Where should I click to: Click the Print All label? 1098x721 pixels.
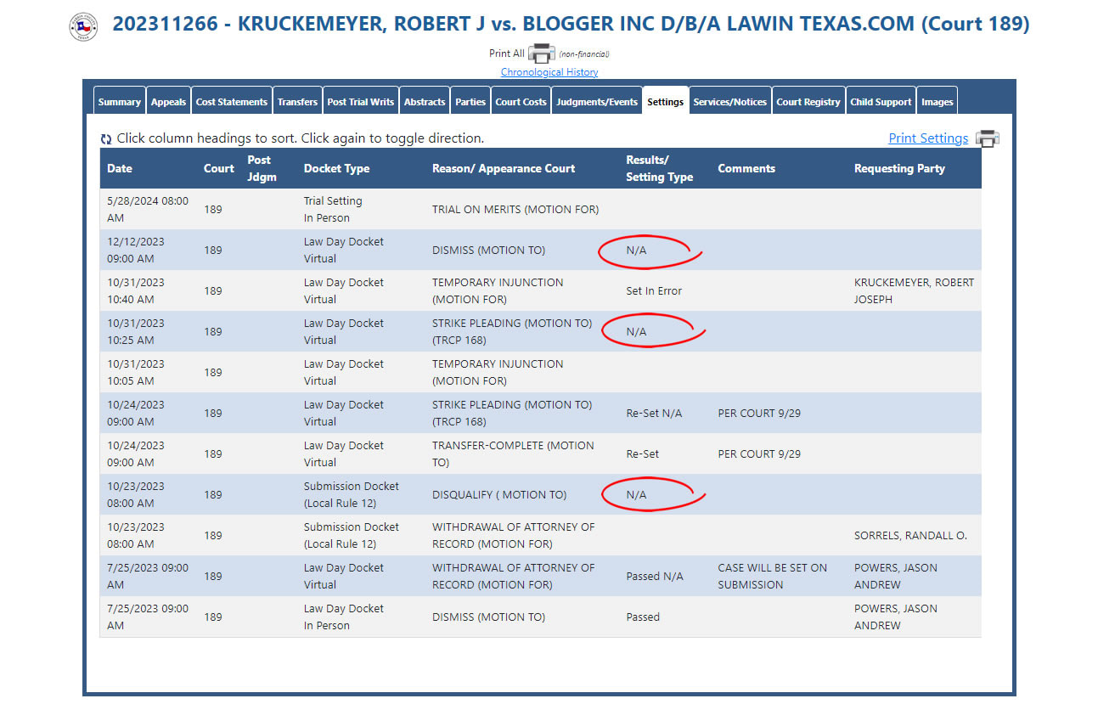(507, 53)
